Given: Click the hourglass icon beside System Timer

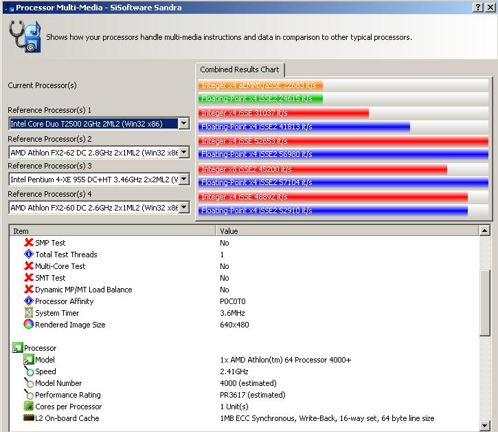Looking at the screenshot, I should (29, 312).
